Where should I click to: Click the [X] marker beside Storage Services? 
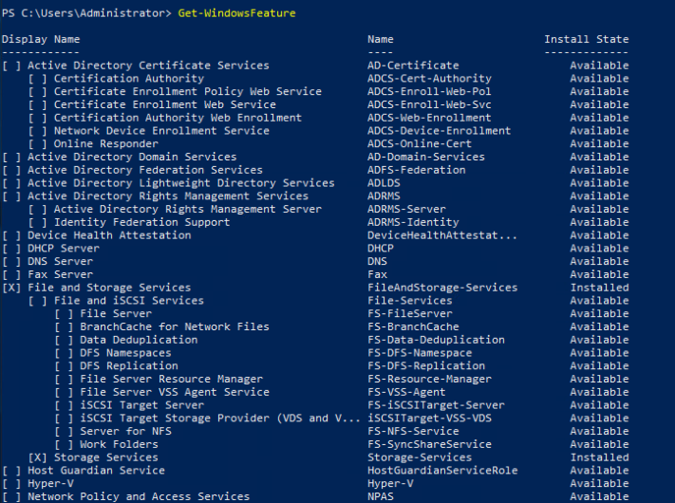coord(37,457)
